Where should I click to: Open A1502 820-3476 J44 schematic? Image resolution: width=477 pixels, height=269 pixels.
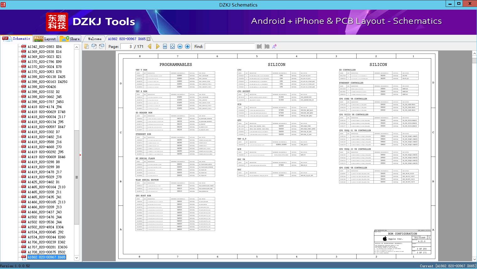click(45, 217)
